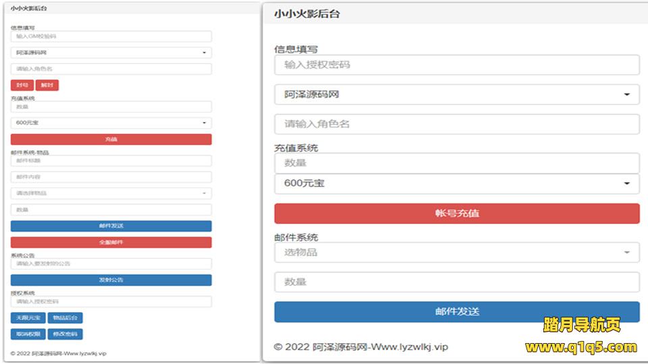Focus the 输入GM校验码 input field

pyautogui.click(x=111, y=36)
